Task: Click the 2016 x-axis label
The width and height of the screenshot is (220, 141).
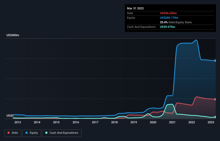Action: 76,122
